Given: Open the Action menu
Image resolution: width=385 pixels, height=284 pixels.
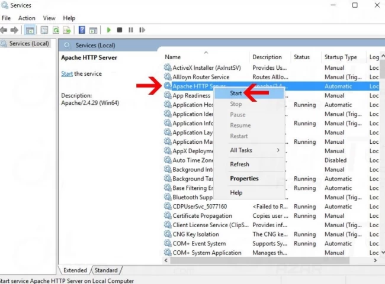Looking at the screenshot, I should (x=27, y=18).
